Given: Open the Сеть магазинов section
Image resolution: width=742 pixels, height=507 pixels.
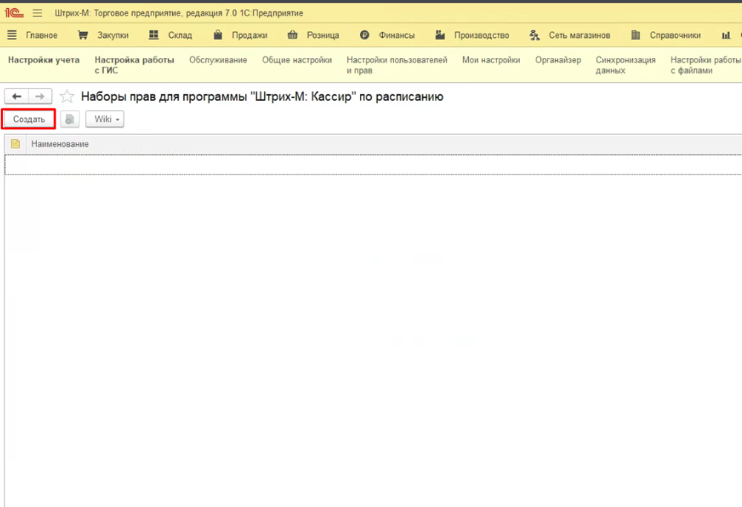Looking at the screenshot, I should pos(570,35).
